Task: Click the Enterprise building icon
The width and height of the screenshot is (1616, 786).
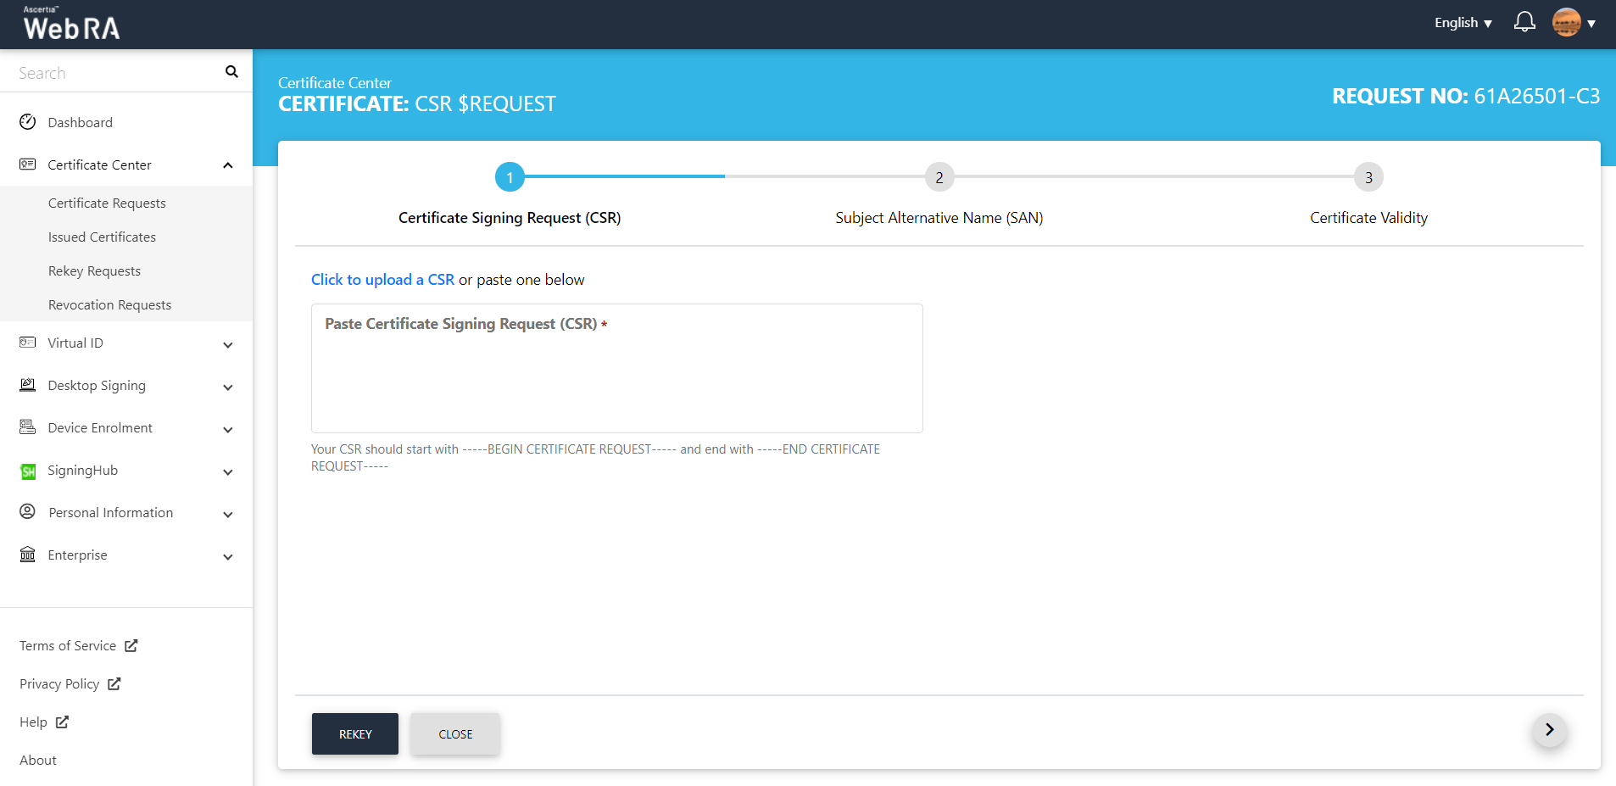Action: tap(28, 555)
